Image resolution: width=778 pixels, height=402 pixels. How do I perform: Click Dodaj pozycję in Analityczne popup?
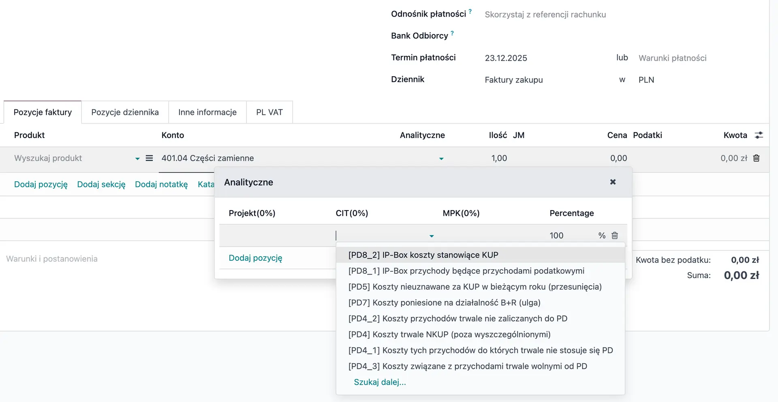(255, 258)
